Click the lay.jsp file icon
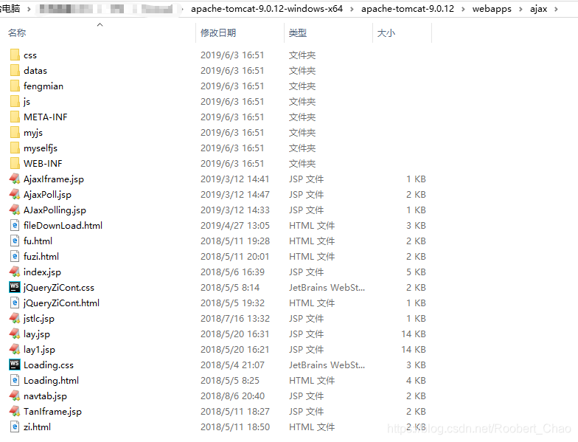This screenshot has width=578, height=442. [15, 334]
